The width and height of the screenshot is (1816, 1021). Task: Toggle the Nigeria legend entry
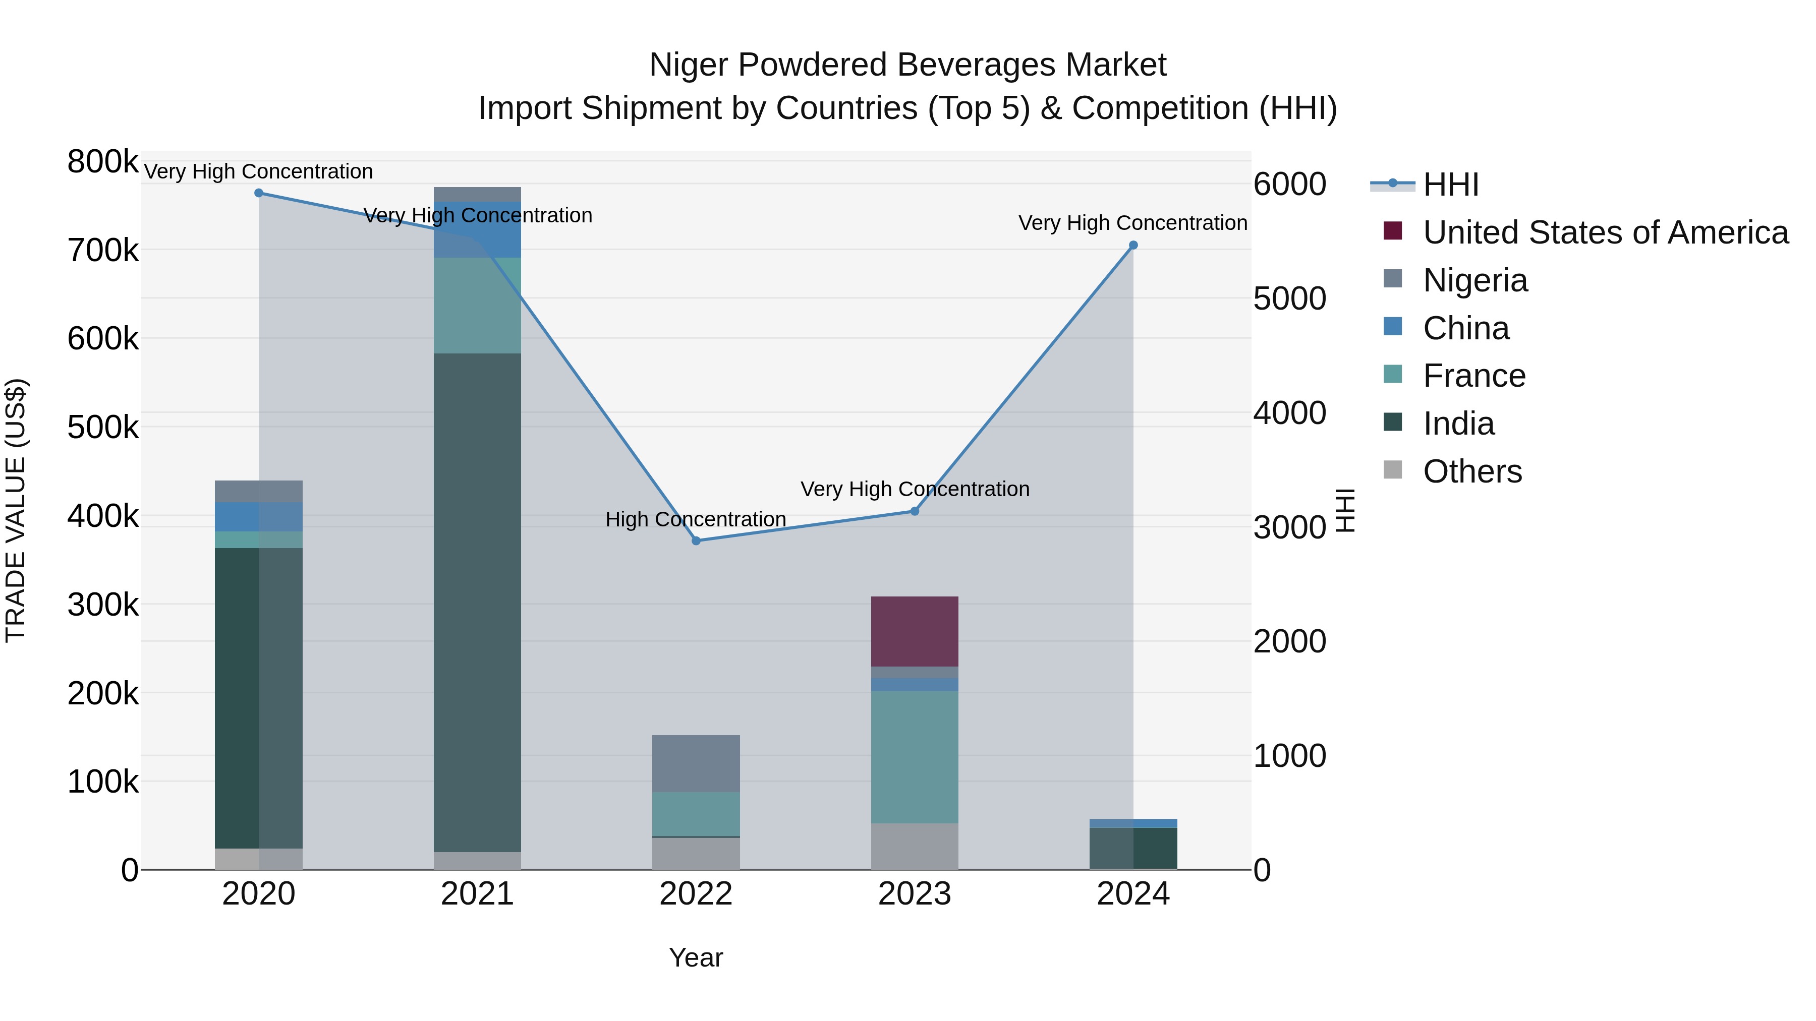click(1455, 280)
